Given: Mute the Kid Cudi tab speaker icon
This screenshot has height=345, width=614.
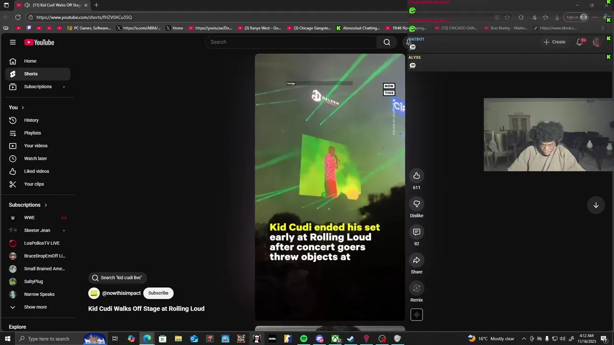Looking at the screenshot, I should [27, 5].
